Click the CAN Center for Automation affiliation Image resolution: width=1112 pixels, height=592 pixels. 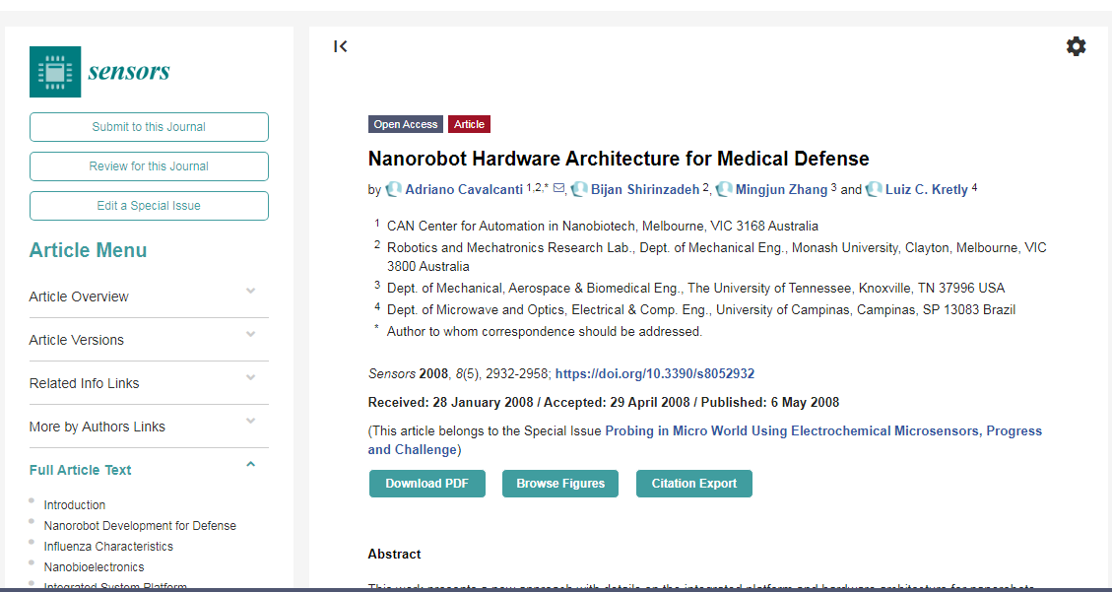602,227
